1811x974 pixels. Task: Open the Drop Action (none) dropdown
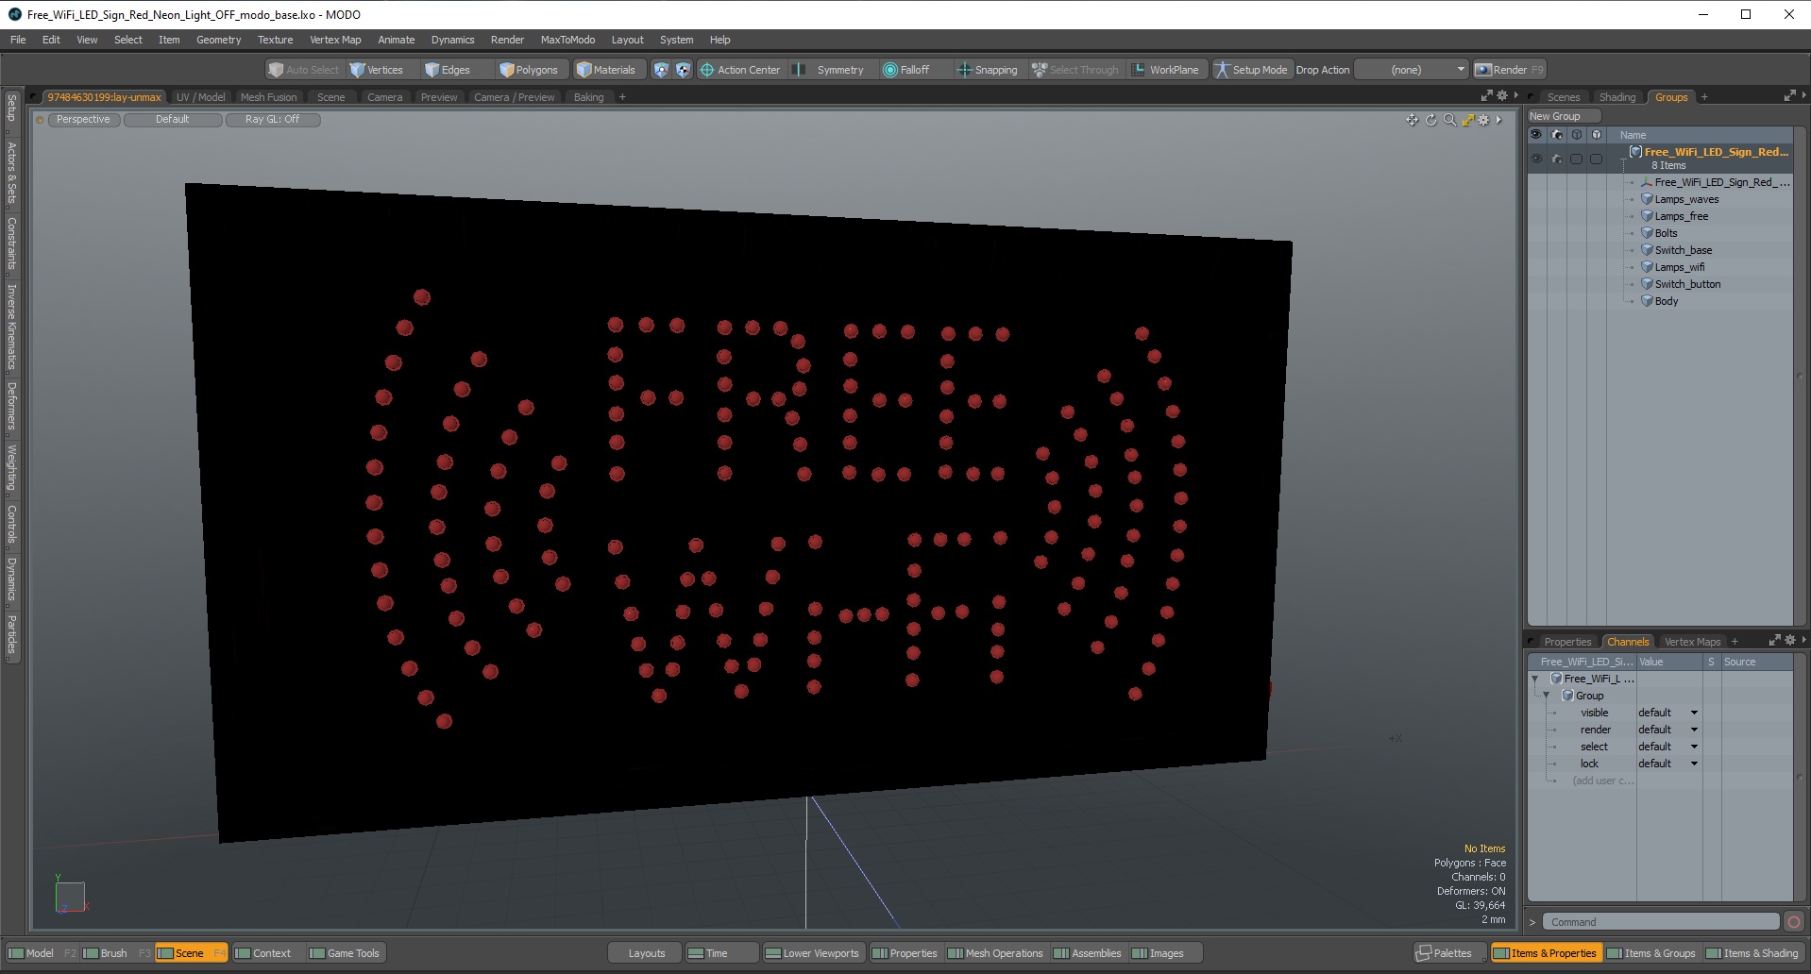[1411, 70]
